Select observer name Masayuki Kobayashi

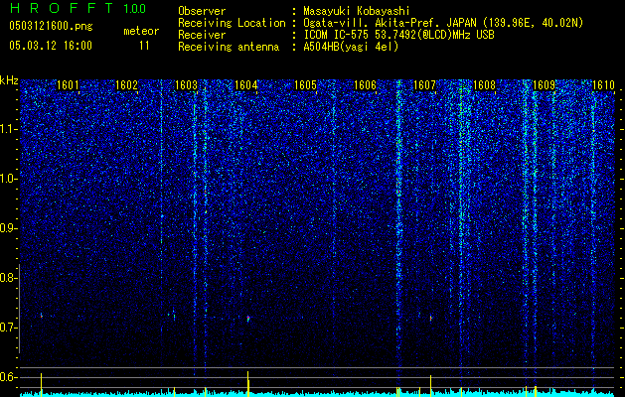tap(357, 11)
